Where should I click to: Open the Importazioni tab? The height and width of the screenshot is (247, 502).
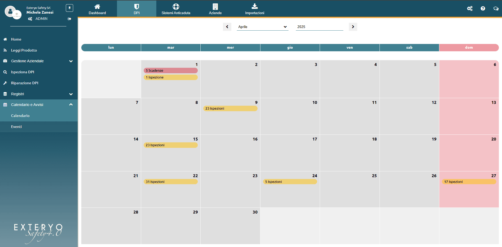(255, 9)
